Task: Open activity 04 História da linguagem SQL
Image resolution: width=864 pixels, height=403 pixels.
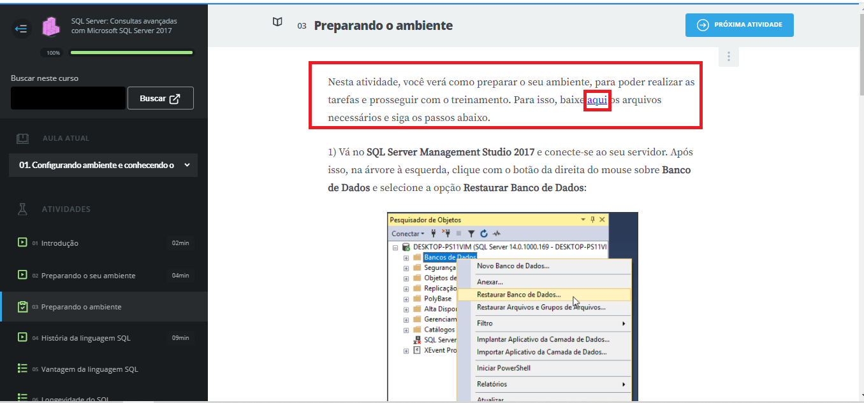Action: point(105,337)
